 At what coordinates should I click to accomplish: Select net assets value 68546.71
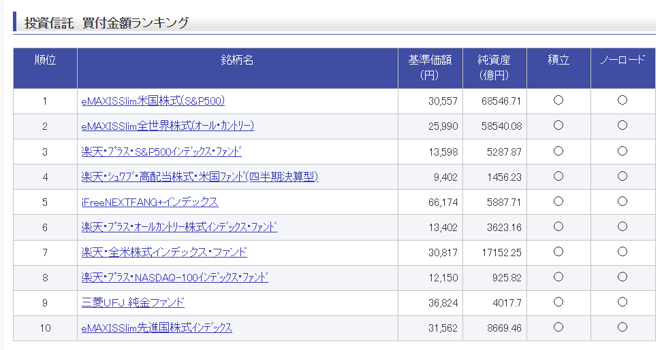point(501,101)
